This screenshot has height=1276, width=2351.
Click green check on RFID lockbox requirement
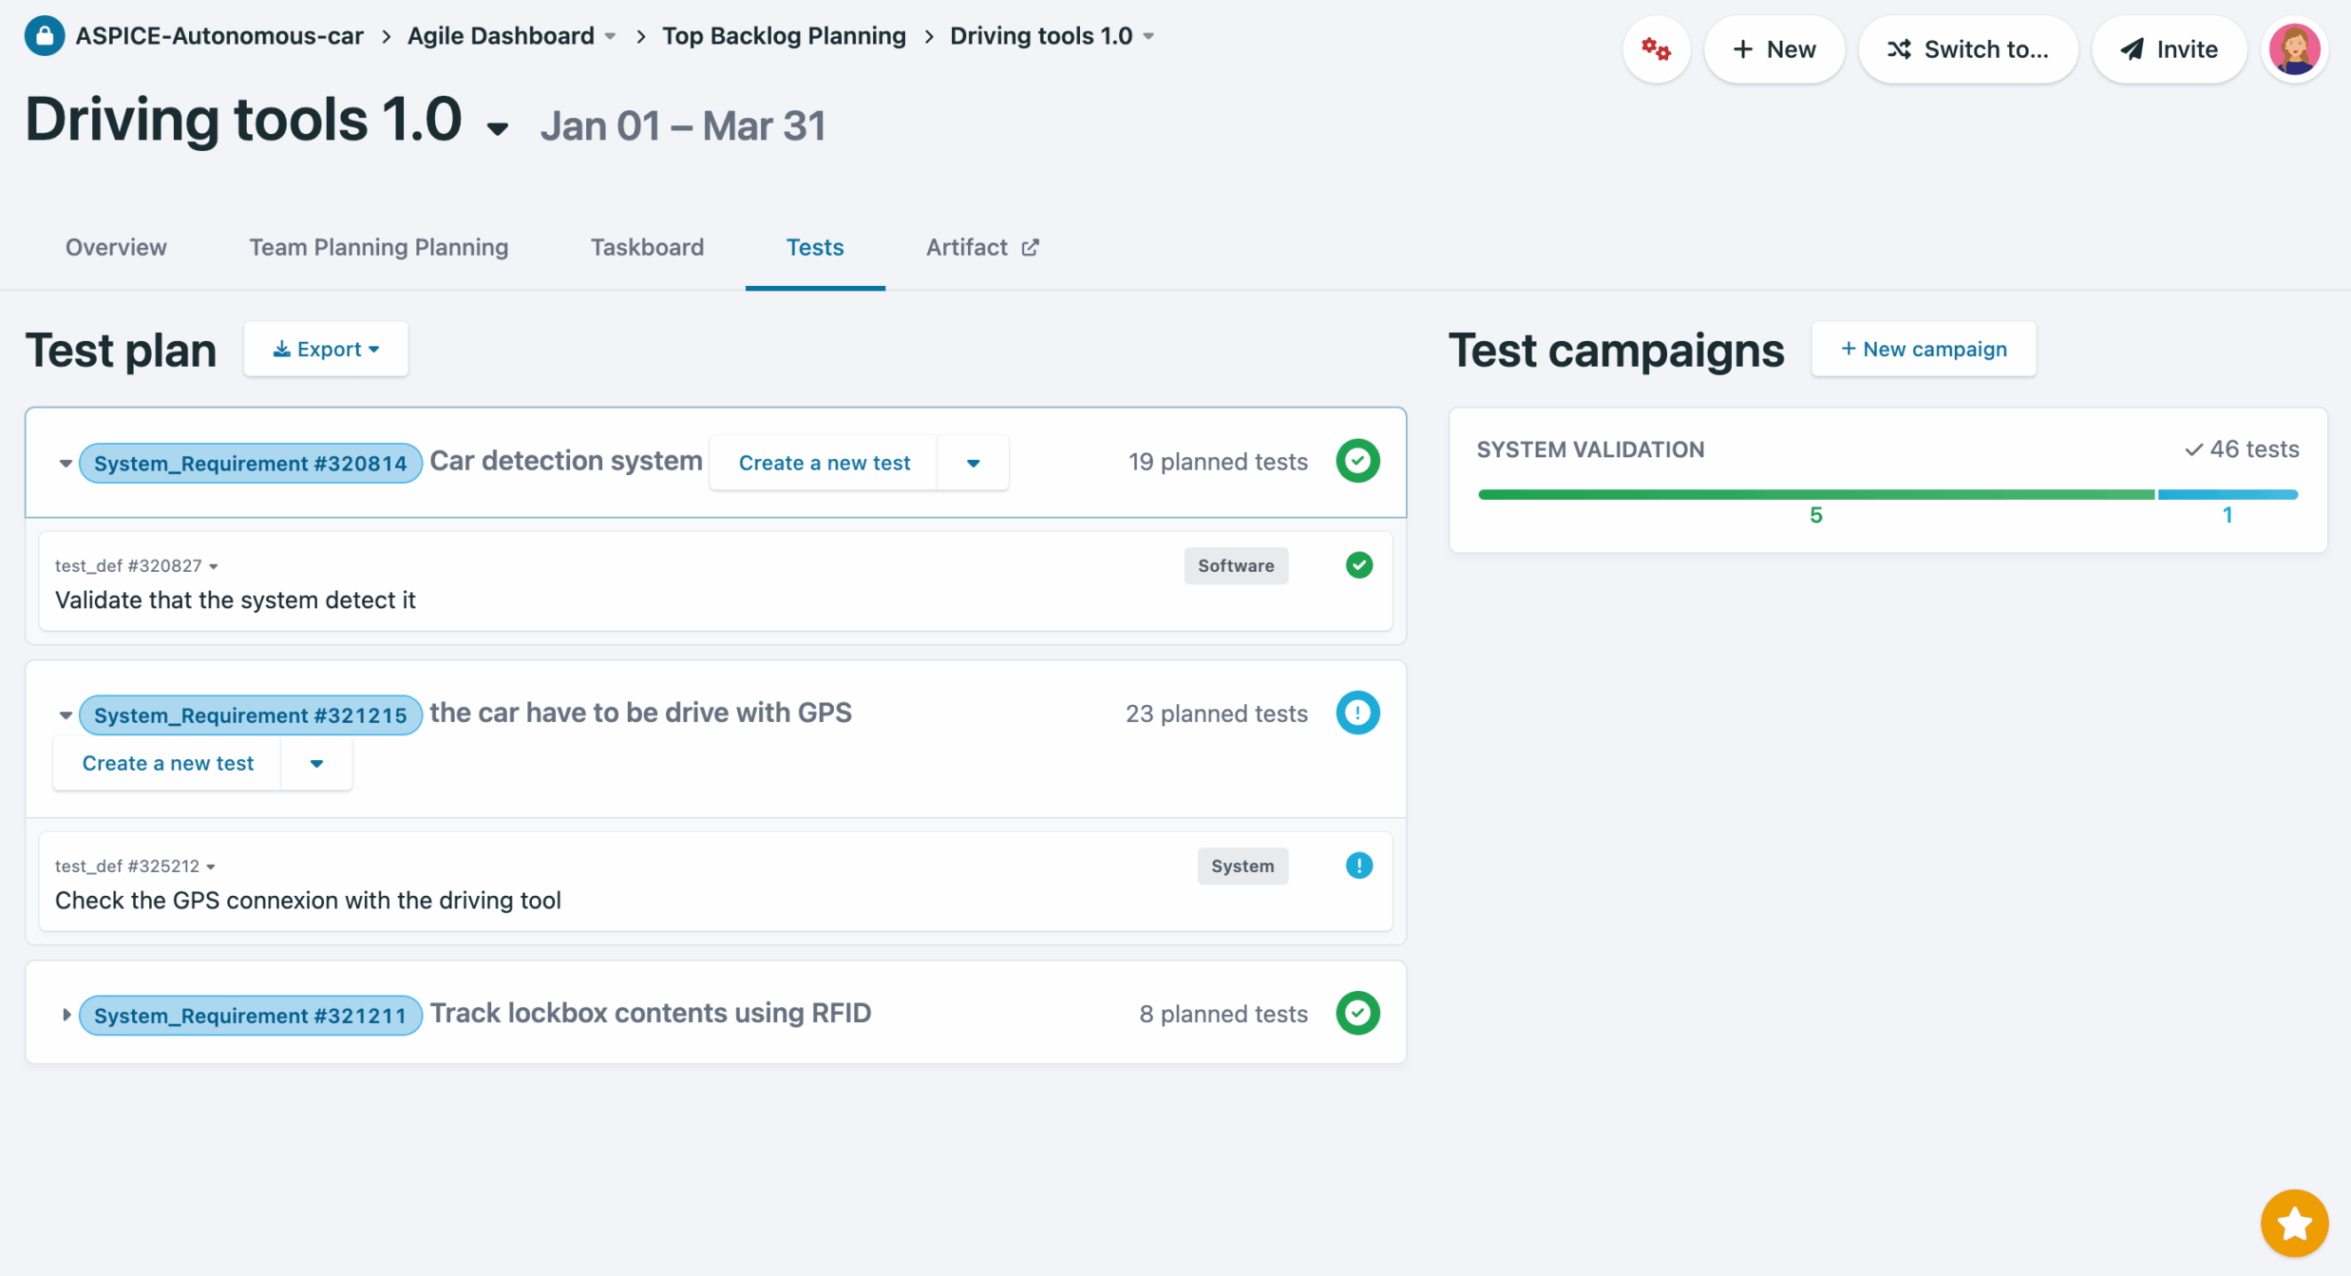click(x=1357, y=1014)
